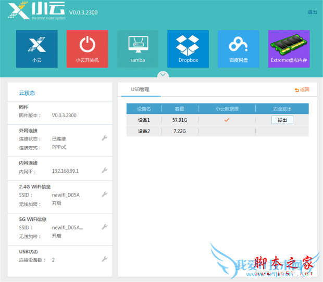
Task: Click 安全拔出 column header
Action: (x=282, y=109)
